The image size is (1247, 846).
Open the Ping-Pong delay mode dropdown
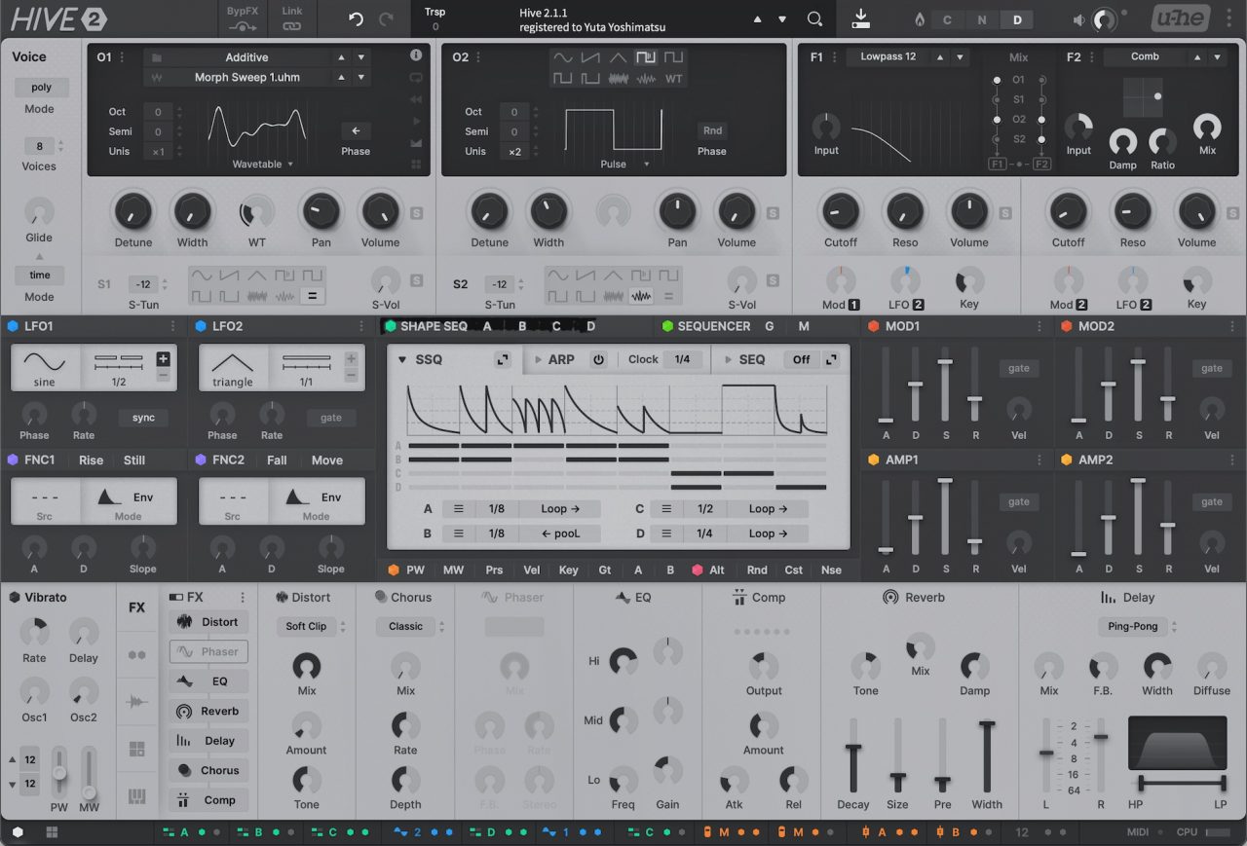(1137, 626)
